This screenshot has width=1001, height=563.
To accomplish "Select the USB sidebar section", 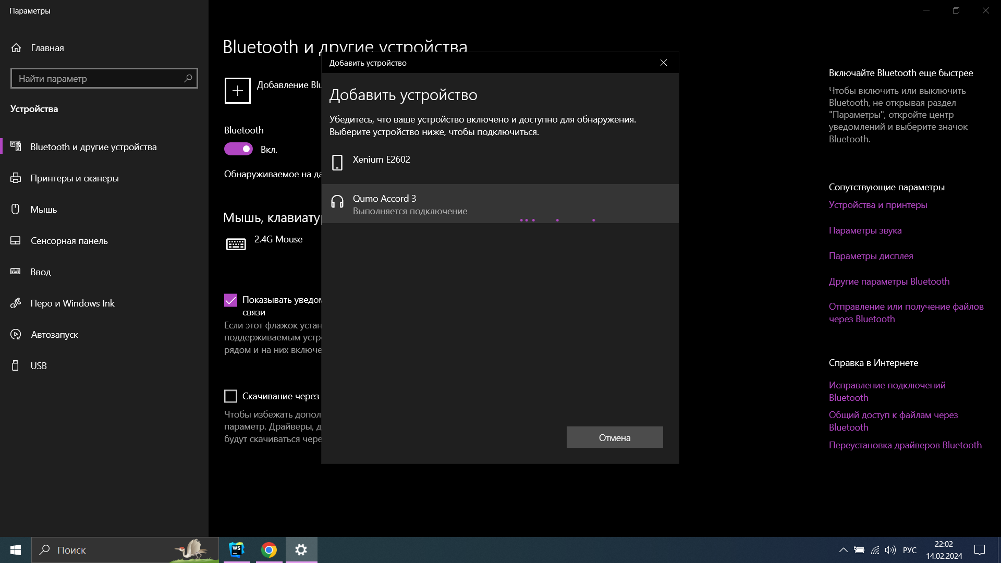I will point(104,365).
